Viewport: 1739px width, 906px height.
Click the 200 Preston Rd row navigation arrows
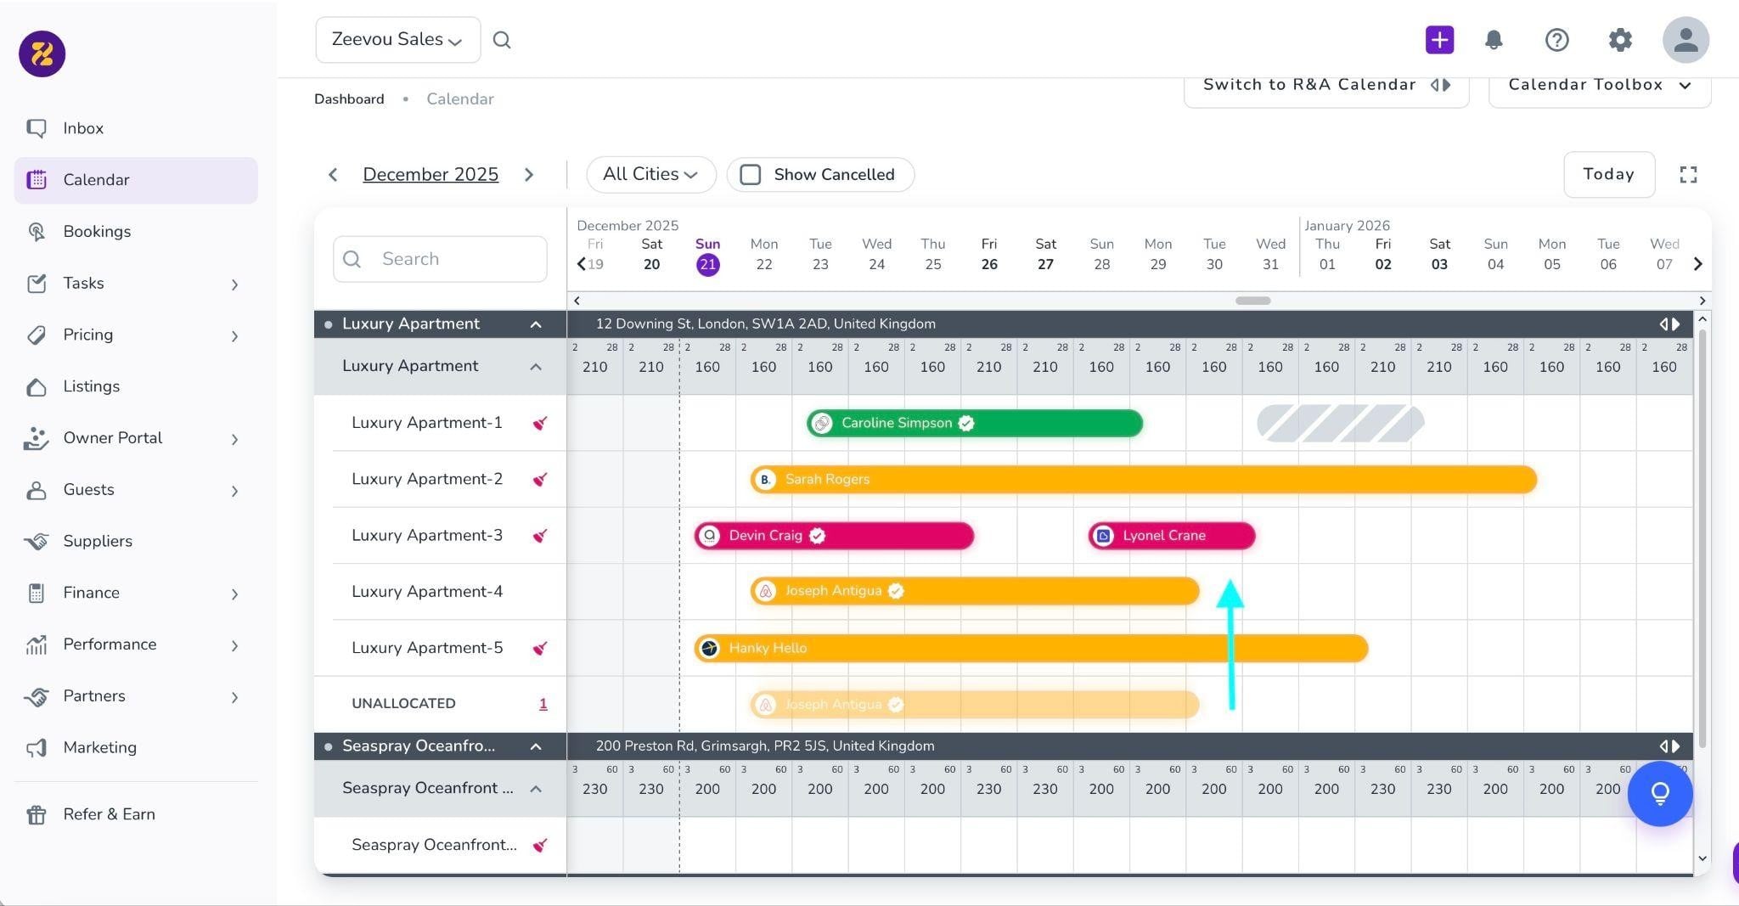[x=1669, y=746]
